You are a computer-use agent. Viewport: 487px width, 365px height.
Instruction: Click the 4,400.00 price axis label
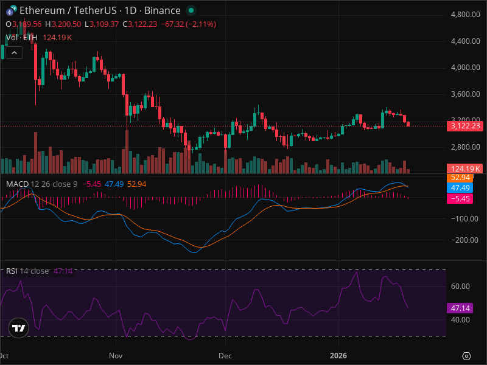(465, 41)
